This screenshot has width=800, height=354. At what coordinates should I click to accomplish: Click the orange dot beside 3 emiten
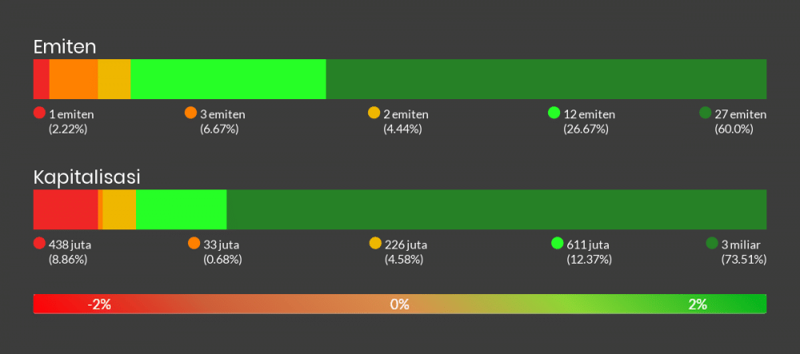(190, 113)
